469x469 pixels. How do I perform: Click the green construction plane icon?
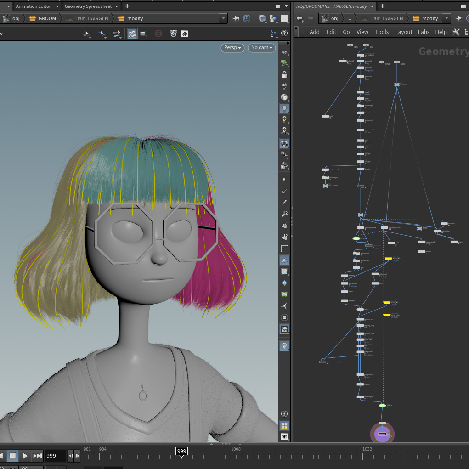click(284, 63)
